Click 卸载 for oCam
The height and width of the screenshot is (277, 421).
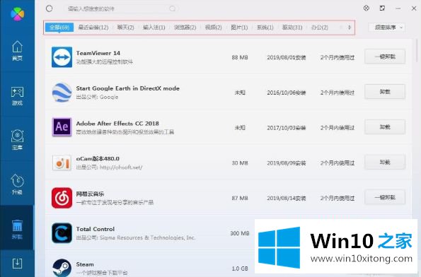[385, 162]
